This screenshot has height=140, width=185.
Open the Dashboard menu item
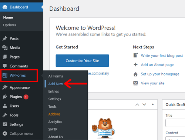point(21,7)
